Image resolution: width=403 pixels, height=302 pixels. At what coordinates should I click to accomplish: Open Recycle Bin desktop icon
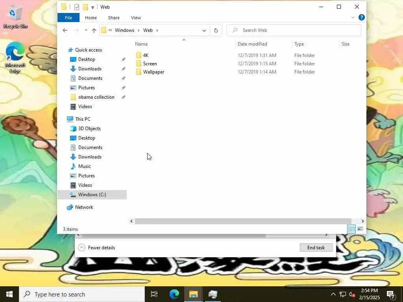15,17
